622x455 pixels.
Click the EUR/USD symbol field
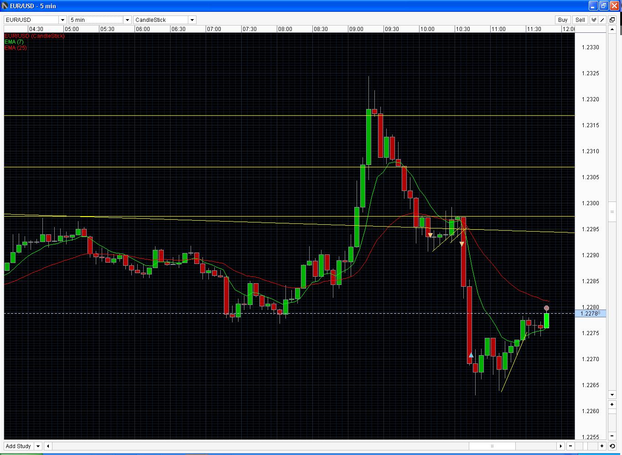31,20
